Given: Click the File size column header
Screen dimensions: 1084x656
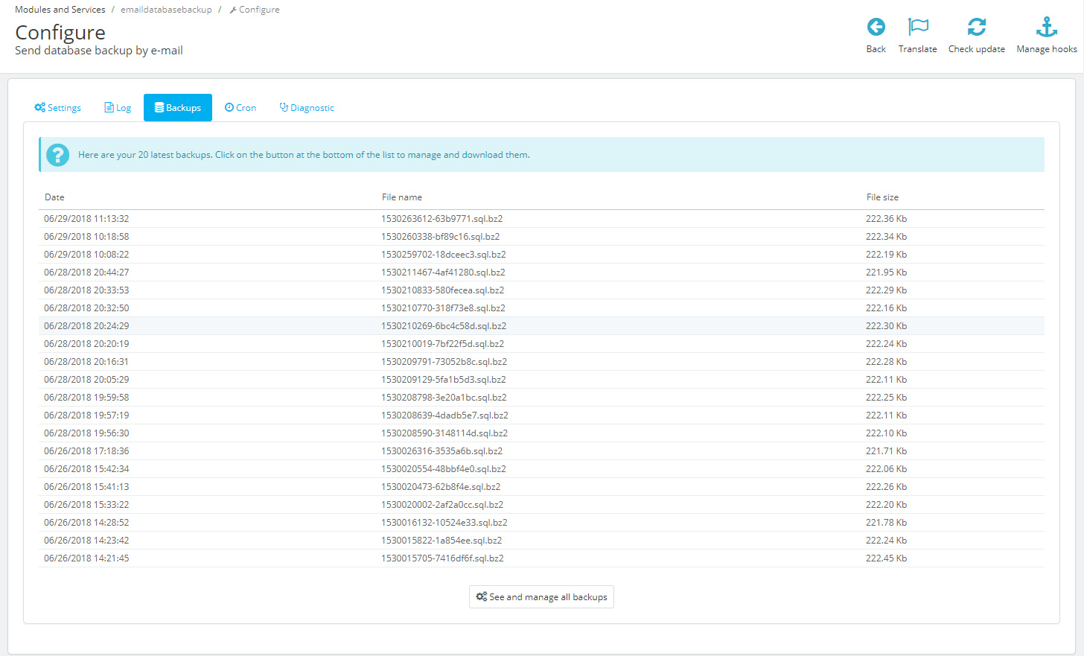Looking at the screenshot, I should (882, 197).
